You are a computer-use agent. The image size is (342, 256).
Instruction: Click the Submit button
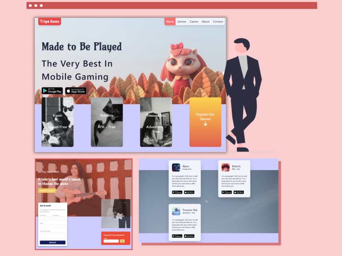click(x=53, y=242)
